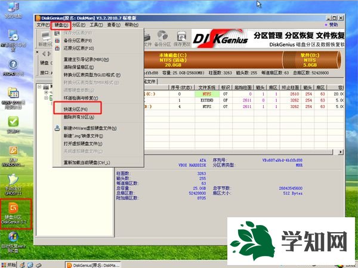This screenshot has width=358, height=268.
Task: Click the 新建分区 toolbar icon
Action: click(45, 39)
